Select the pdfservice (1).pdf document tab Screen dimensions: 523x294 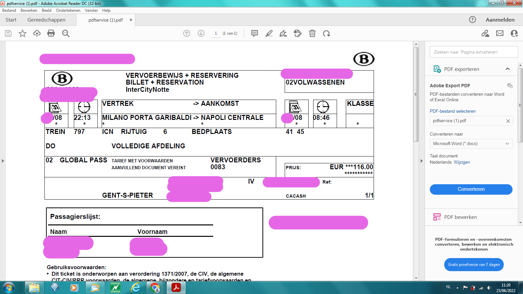coord(106,20)
